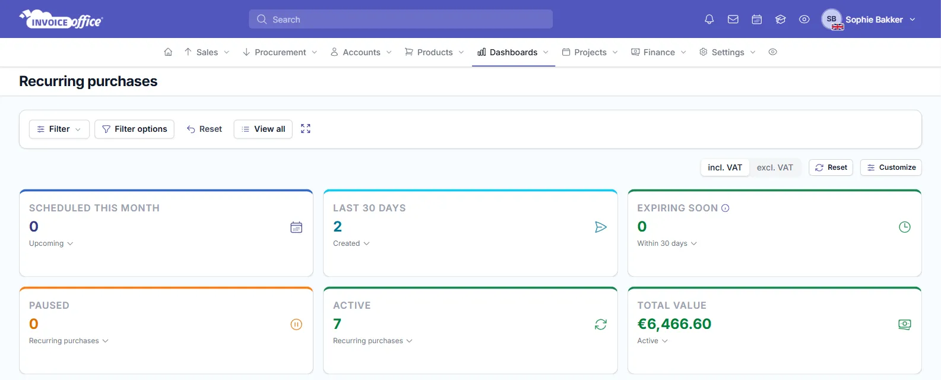Click calendar icon in Scheduled This Month card

pos(296,227)
